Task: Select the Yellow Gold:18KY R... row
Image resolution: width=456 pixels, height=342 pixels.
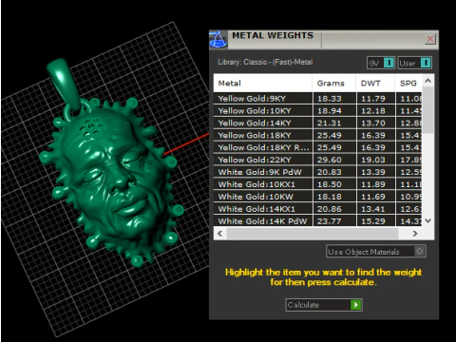Action: point(317,147)
